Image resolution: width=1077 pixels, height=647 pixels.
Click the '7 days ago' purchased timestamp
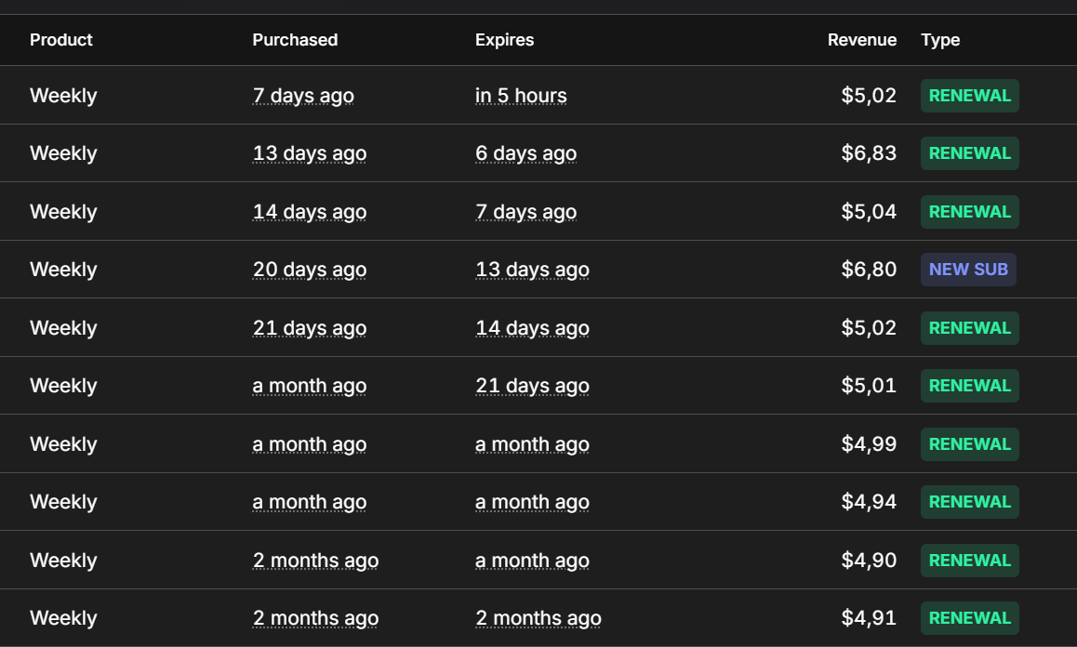coord(303,96)
